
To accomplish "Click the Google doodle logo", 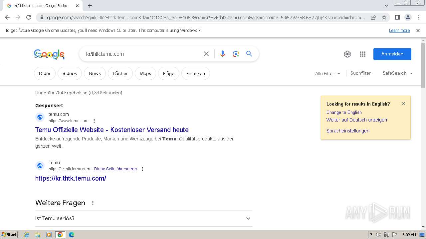I will [49, 54].
